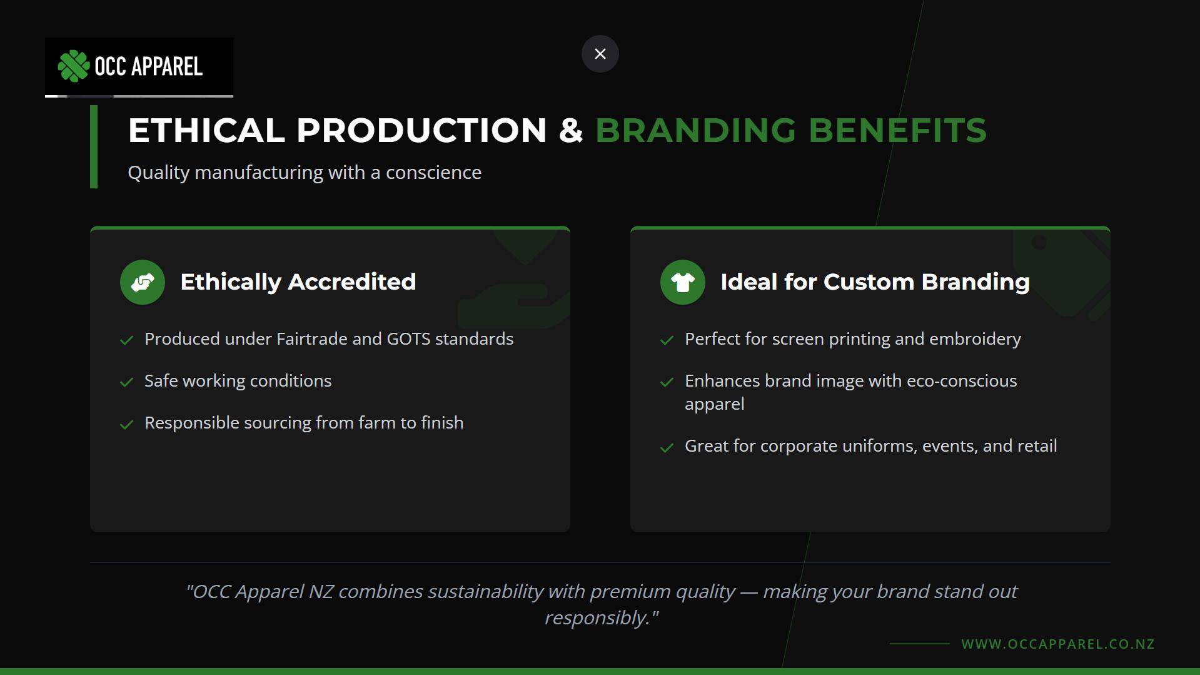Close the presentation with the X button

tap(600, 54)
